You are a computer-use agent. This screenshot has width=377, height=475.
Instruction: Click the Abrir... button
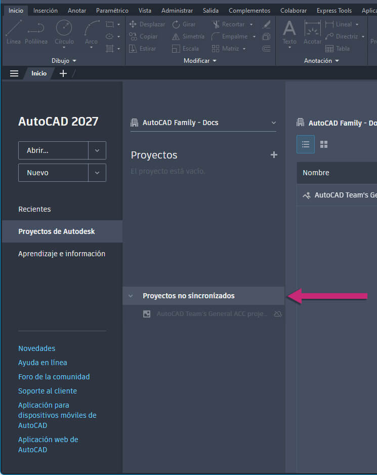53,150
